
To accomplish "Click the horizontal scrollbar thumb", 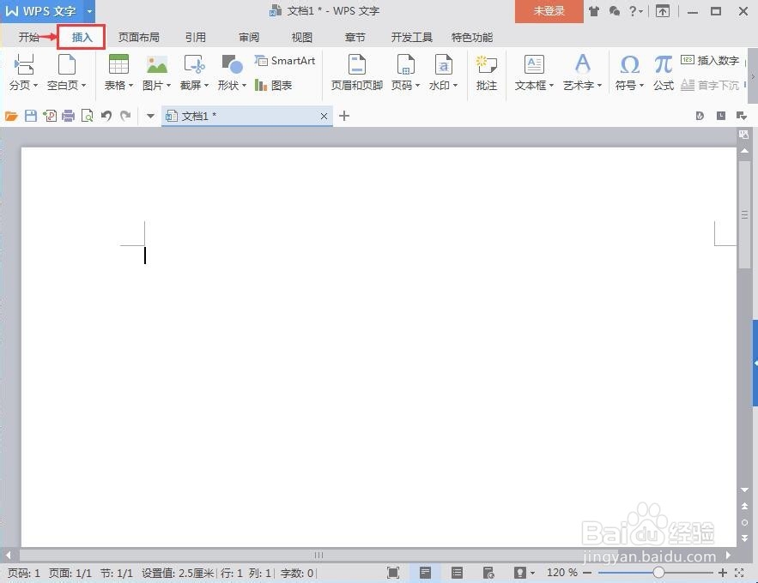I will click(x=318, y=555).
